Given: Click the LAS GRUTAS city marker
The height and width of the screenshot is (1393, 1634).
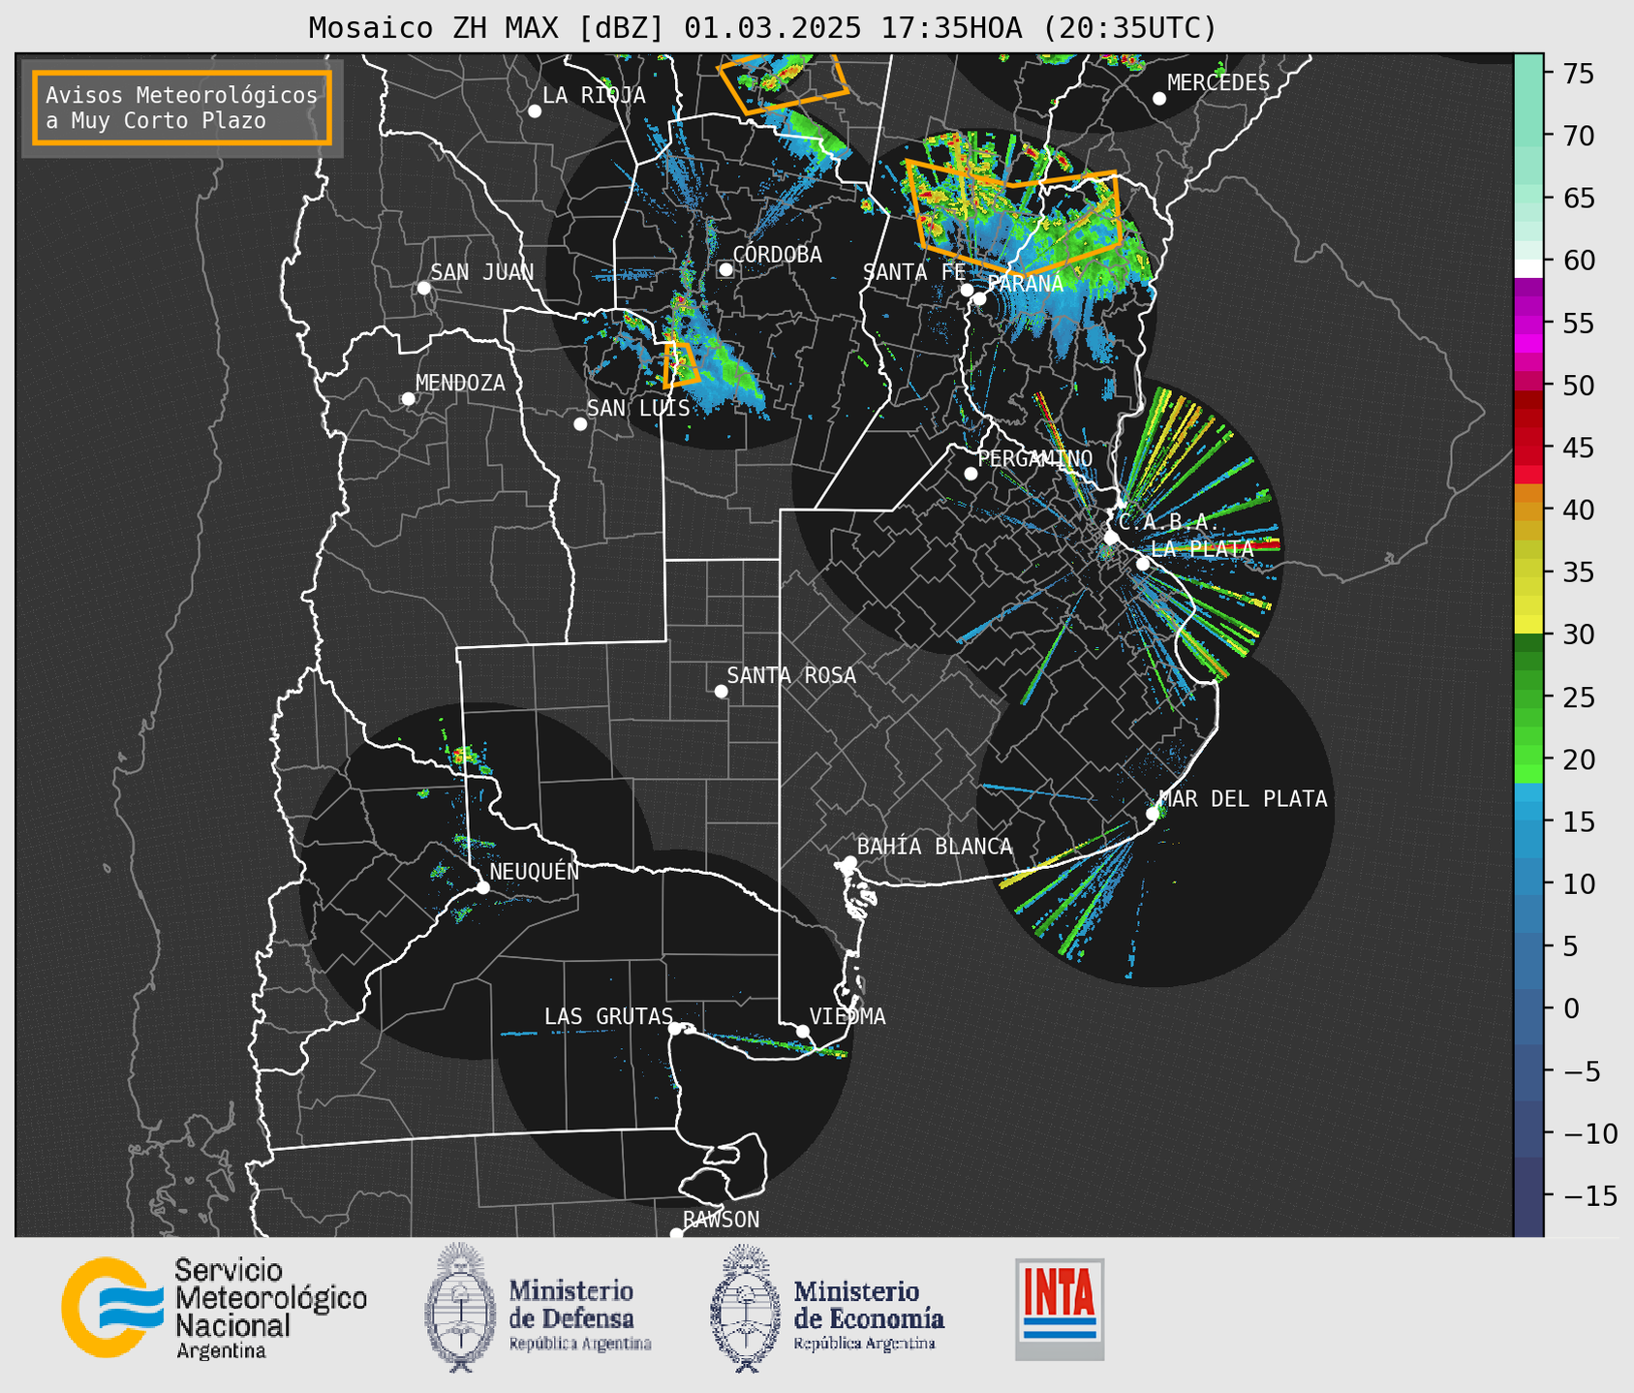Looking at the screenshot, I should point(675,1029).
